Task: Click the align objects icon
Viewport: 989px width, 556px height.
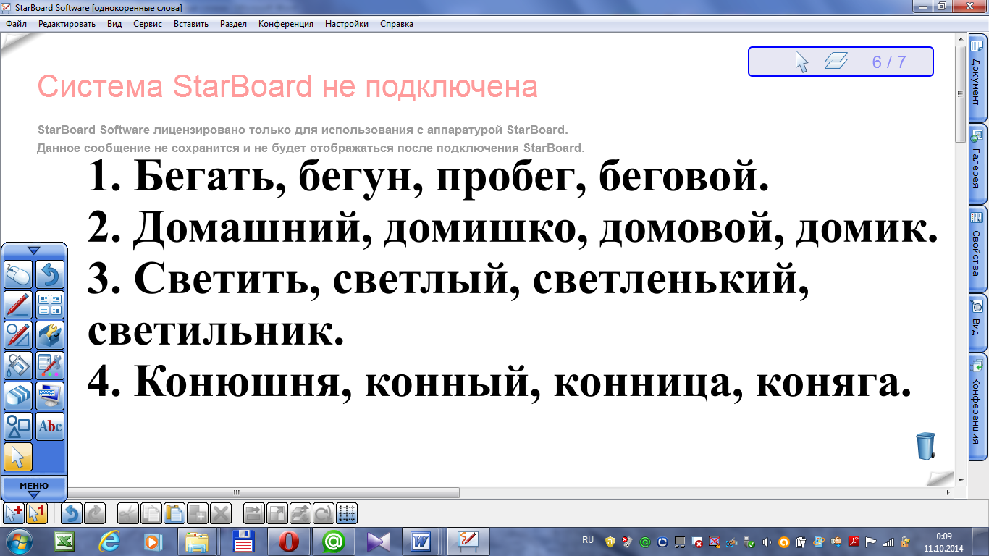Action: click(x=254, y=514)
